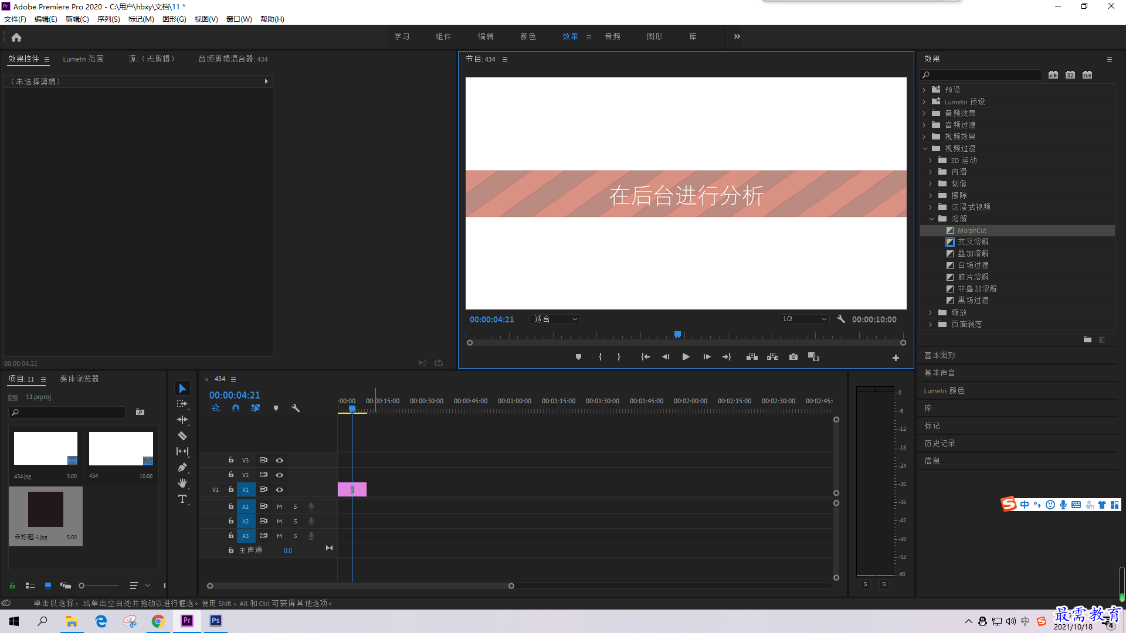
Task: Step back one frame
Action: (666, 357)
